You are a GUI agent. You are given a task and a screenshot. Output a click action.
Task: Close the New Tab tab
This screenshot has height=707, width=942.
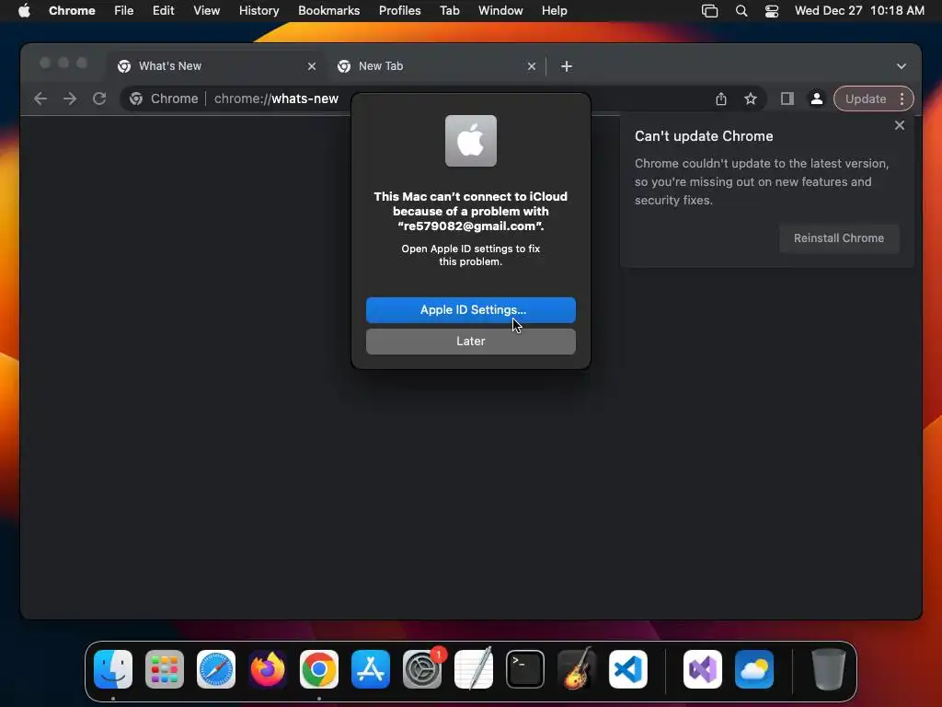coord(531,66)
